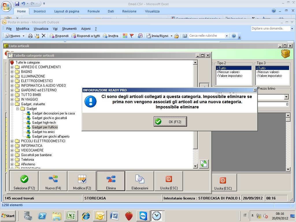296x222 pixels.
Task: Click Outlook help question mark icon
Action: click(234, 36)
